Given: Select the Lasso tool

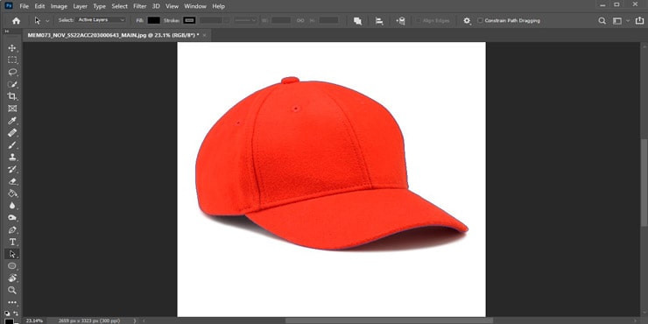Looking at the screenshot, I should 12,73.
